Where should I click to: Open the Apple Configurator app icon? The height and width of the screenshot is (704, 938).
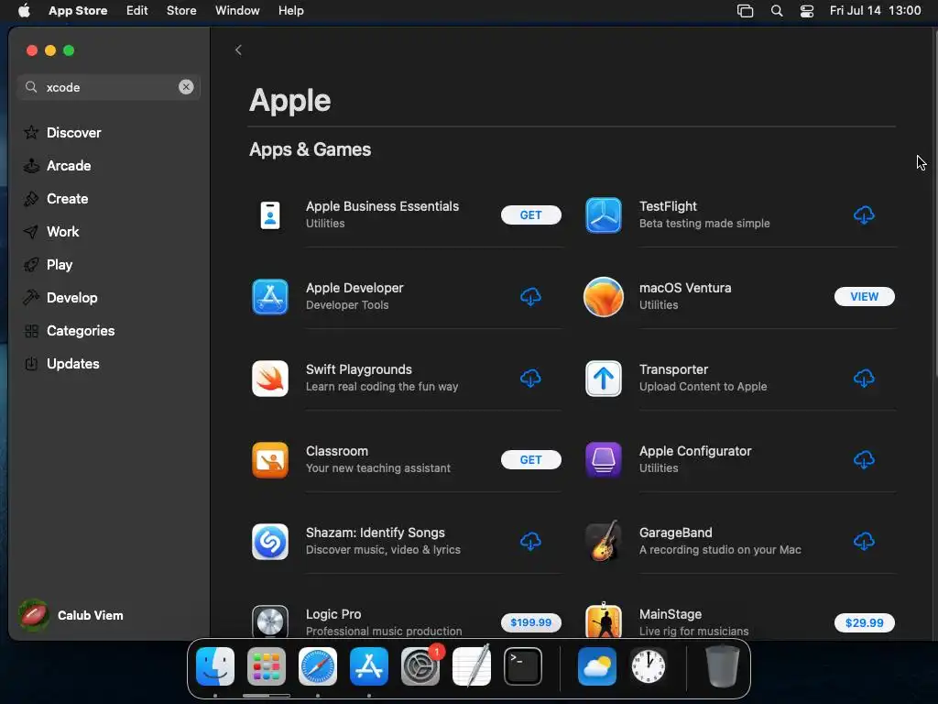coord(603,460)
